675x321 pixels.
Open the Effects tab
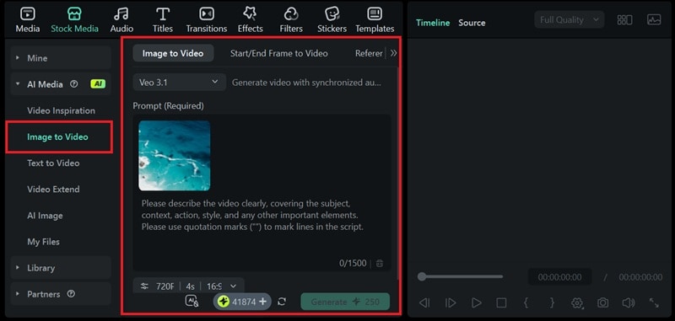pos(250,19)
